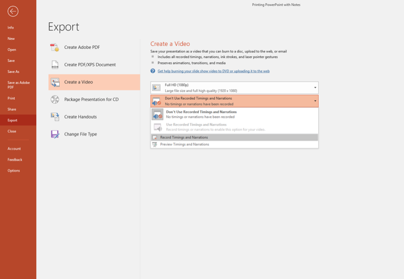Click the Preview Timings and Narrations icon
This screenshot has width=404, height=279.
155,144
